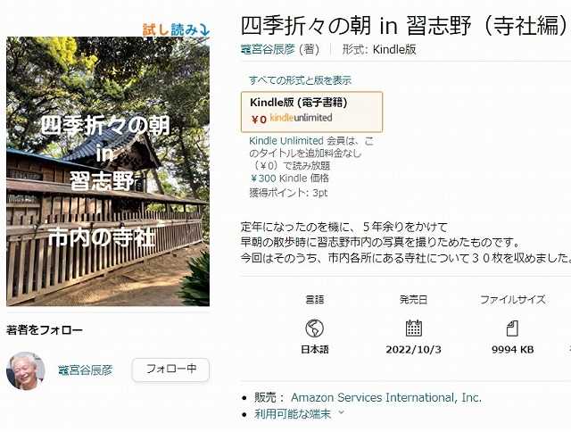
Task: Select the Kindle版 (電子書籍) format box
Action: click(x=311, y=112)
